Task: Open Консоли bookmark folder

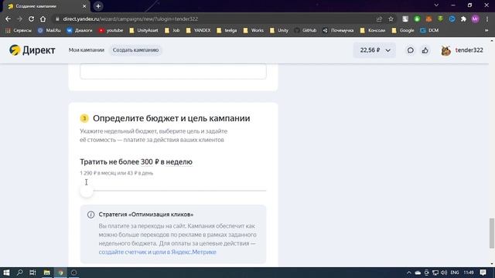Action: click(x=373, y=30)
